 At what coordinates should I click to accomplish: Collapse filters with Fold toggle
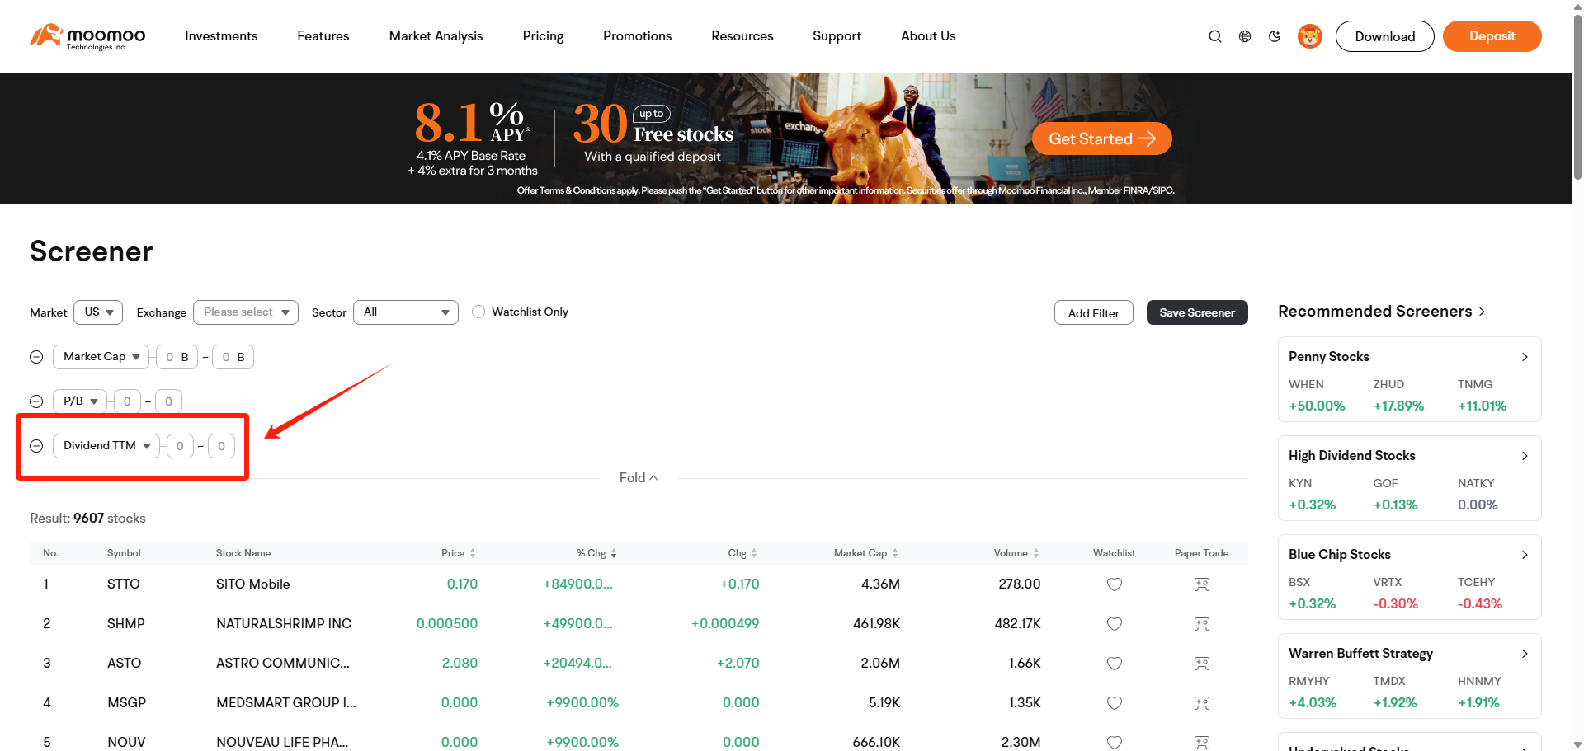[639, 478]
